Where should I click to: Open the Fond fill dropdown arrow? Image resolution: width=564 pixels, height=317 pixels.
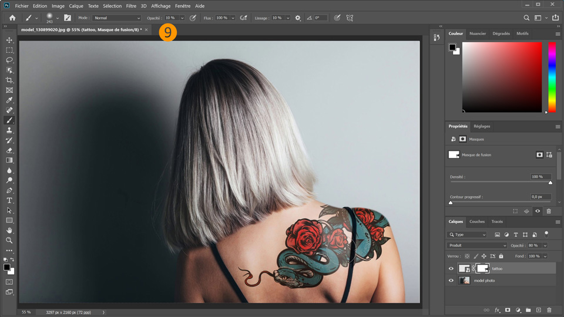545,257
